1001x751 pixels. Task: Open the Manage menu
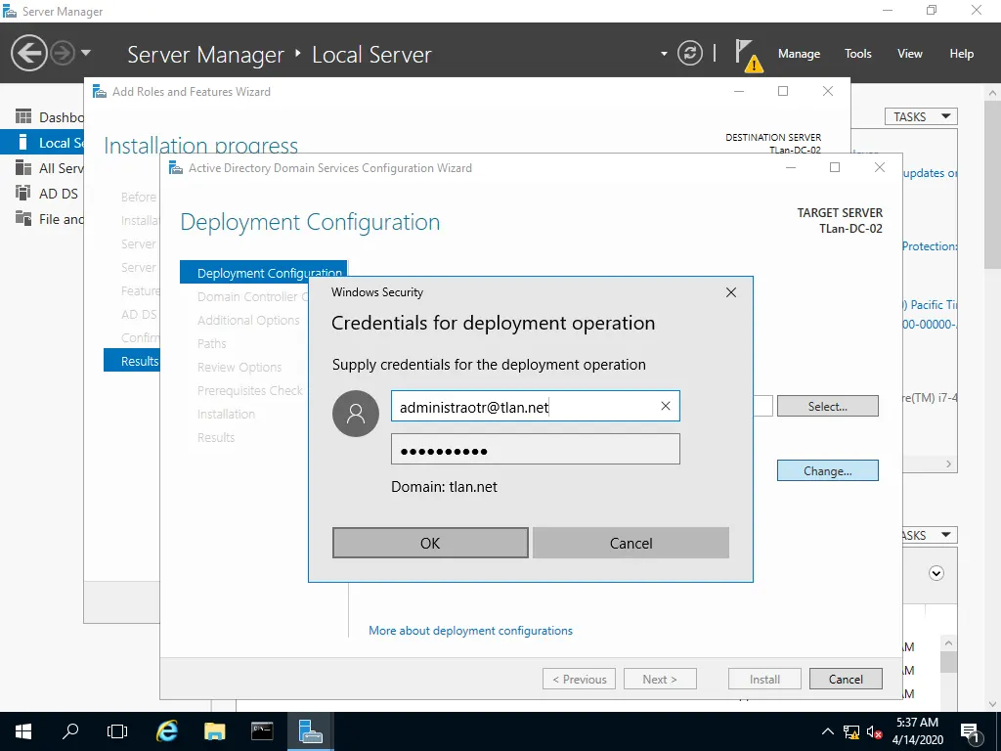pyautogui.click(x=799, y=54)
